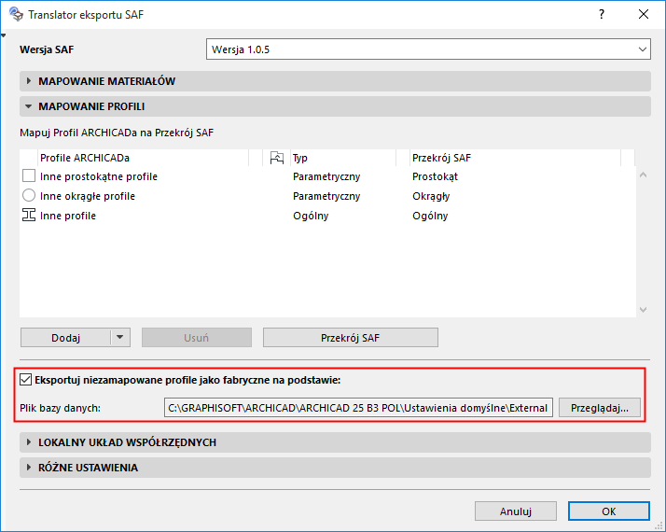Select the Inne okrągłe profile row
This screenshot has height=532, width=666.
[x=327, y=196]
